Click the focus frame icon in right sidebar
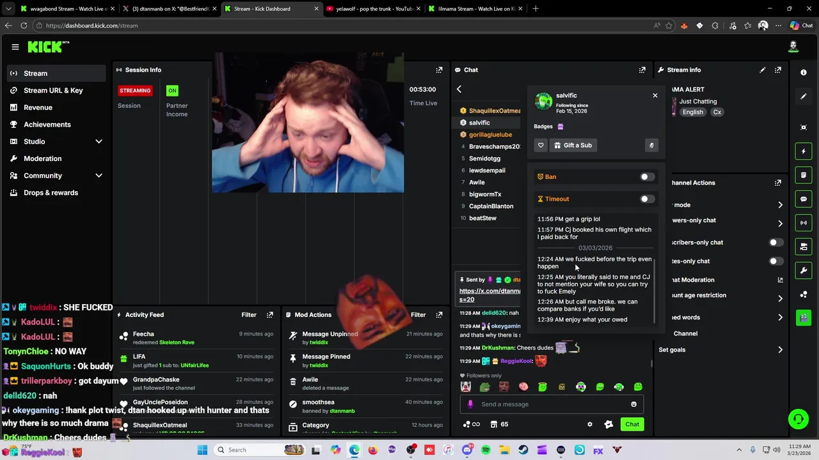The width and height of the screenshot is (819, 460). click(x=804, y=127)
